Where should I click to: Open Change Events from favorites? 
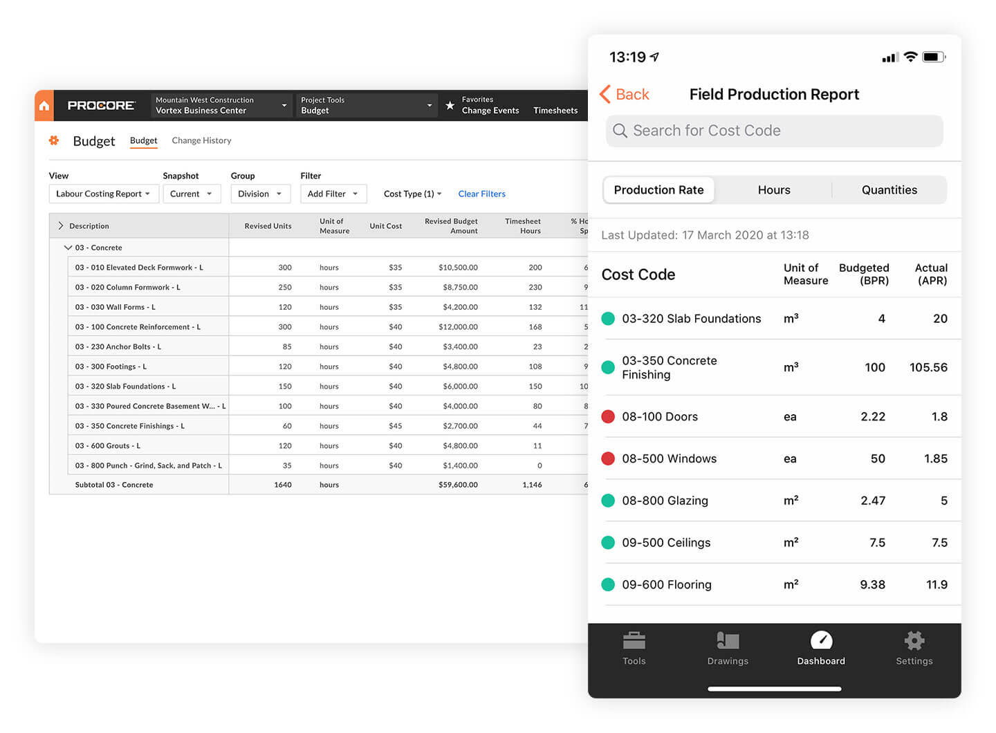click(490, 111)
